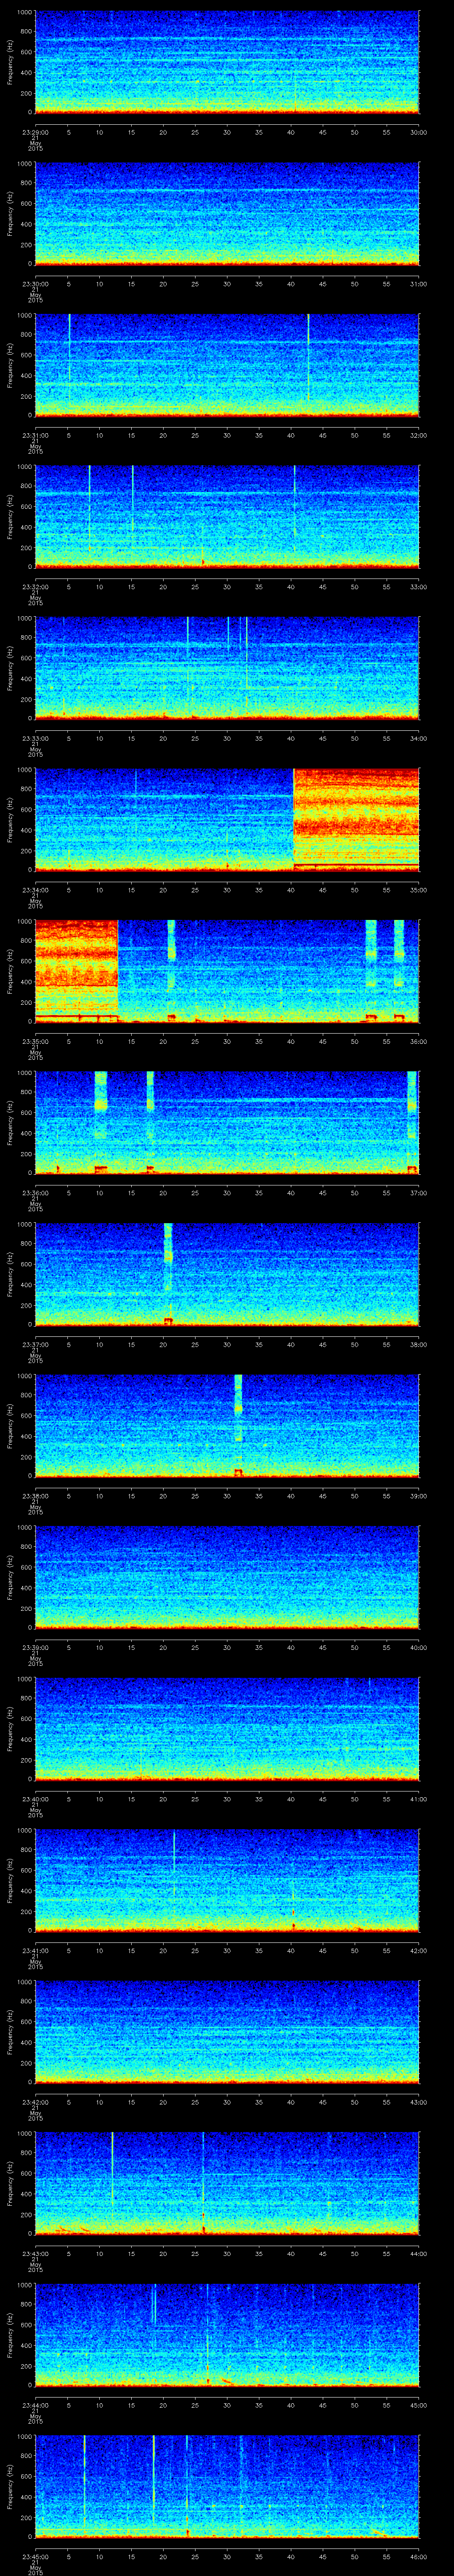Select the 23:40:00 spectrogram panel
This screenshot has width=454, height=2576.
(227, 1729)
